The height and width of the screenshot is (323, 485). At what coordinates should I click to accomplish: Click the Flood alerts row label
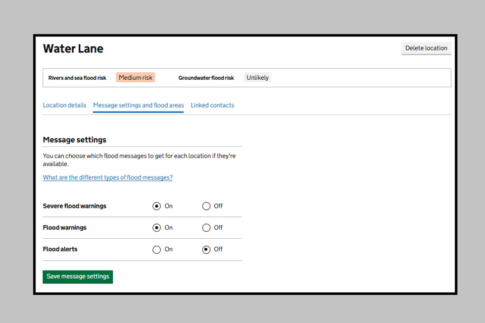point(60,249)
